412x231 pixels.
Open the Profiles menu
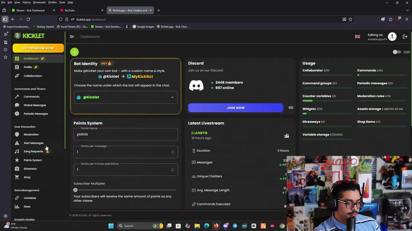click(x=52, y=2)
